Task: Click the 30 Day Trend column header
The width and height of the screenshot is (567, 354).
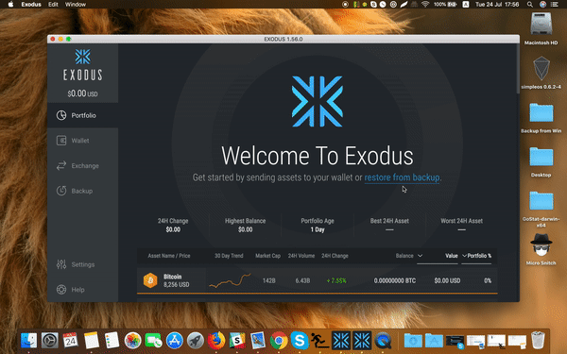Action: coord(229,256)
